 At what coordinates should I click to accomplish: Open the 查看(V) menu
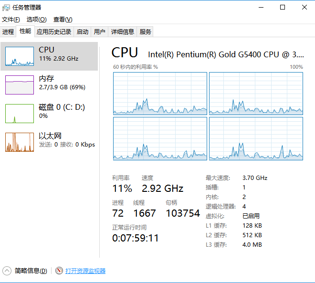[63, 20]
